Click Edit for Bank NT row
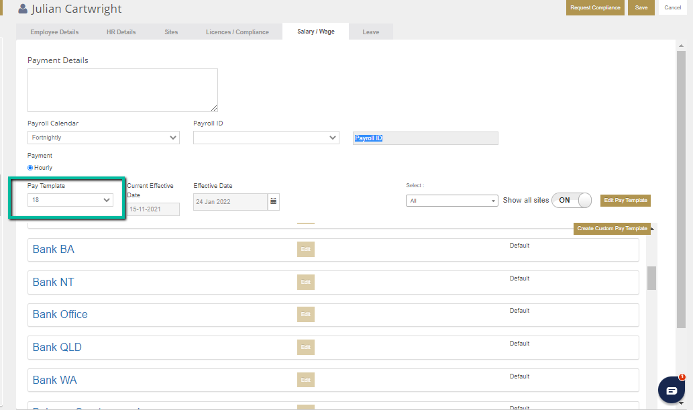Screen dimensions: 693x410 [x=306, y=282]
